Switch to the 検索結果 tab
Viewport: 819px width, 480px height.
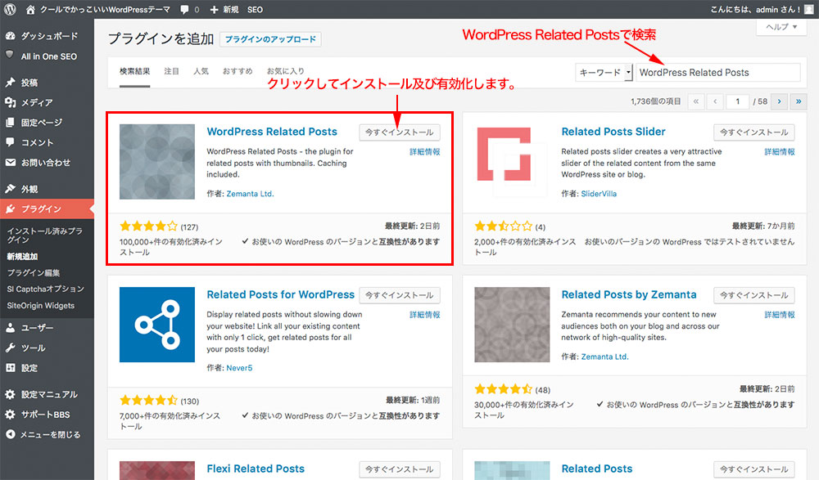pyautogui.click(x=135, y=71)
